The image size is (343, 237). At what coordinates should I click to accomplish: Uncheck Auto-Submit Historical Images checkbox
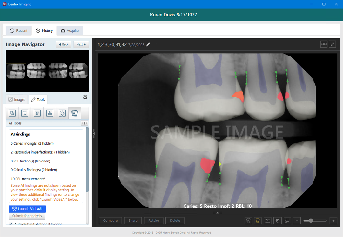pos(11,224)
